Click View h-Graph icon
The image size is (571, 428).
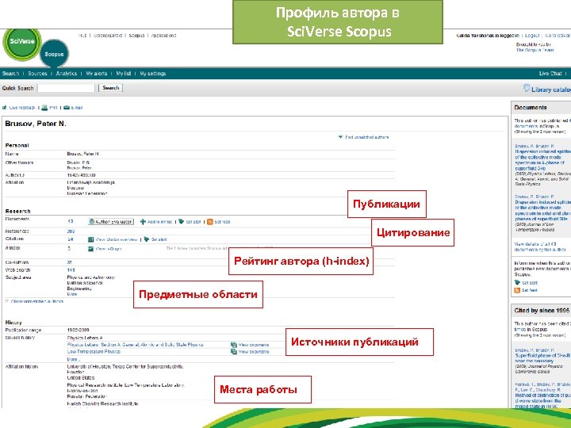[x=91, y=249]
